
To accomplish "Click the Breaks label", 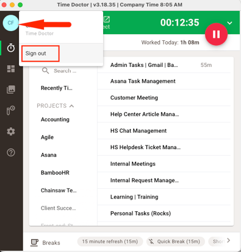I will [x=51, y=243].
